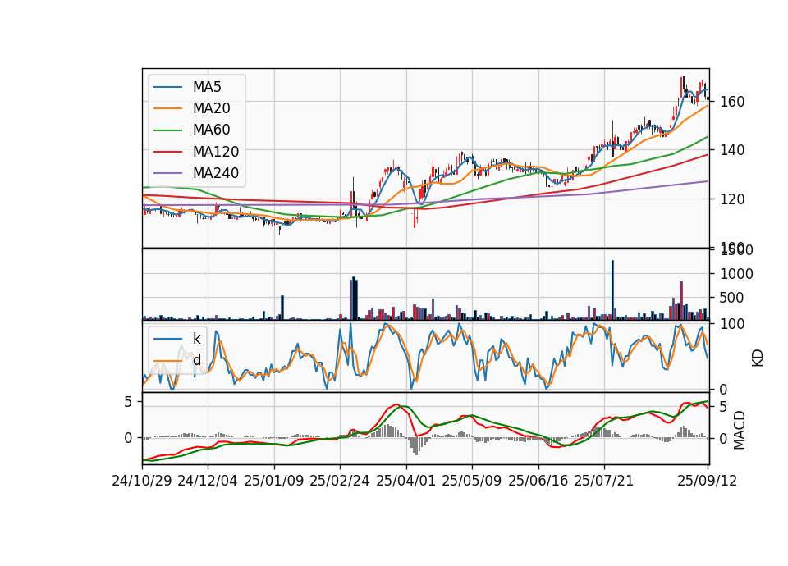788x566 pixels.
Task: Click the 140 price axis tick label
Action: coord(731,150)
